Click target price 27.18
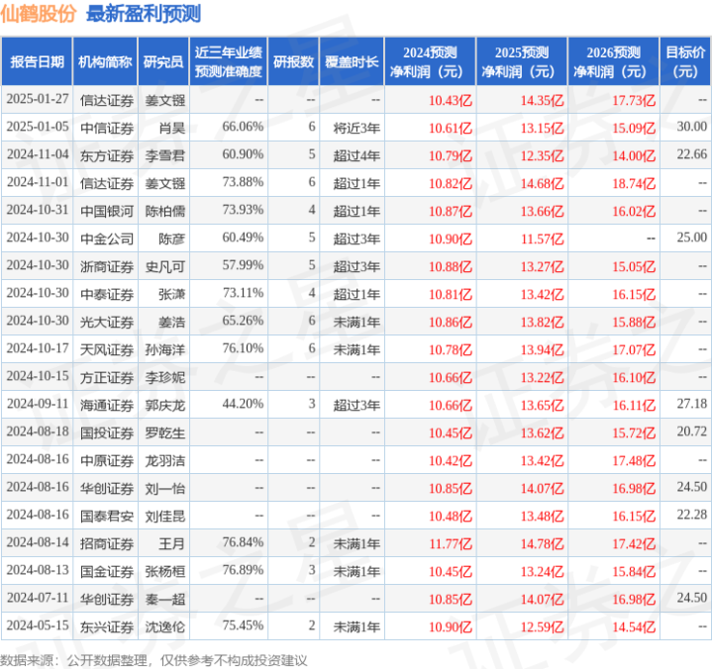This screenshot has width=712, height=669. (691, 404)
